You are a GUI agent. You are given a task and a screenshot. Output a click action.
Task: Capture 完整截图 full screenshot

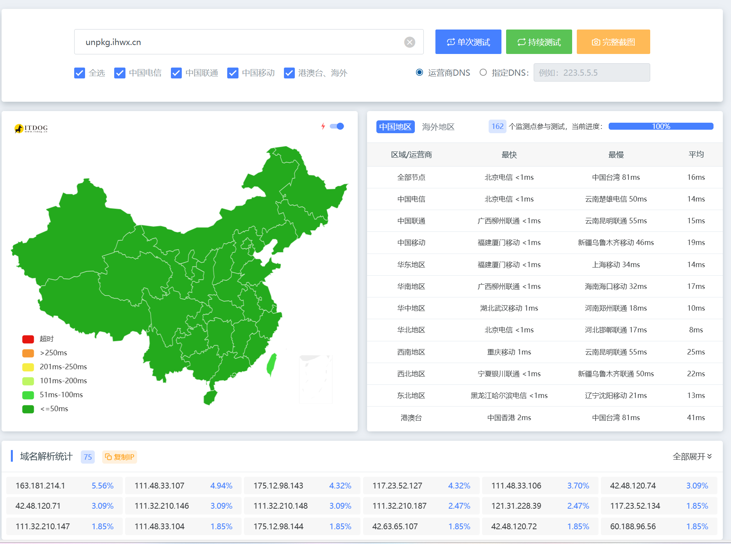[613, 42]
